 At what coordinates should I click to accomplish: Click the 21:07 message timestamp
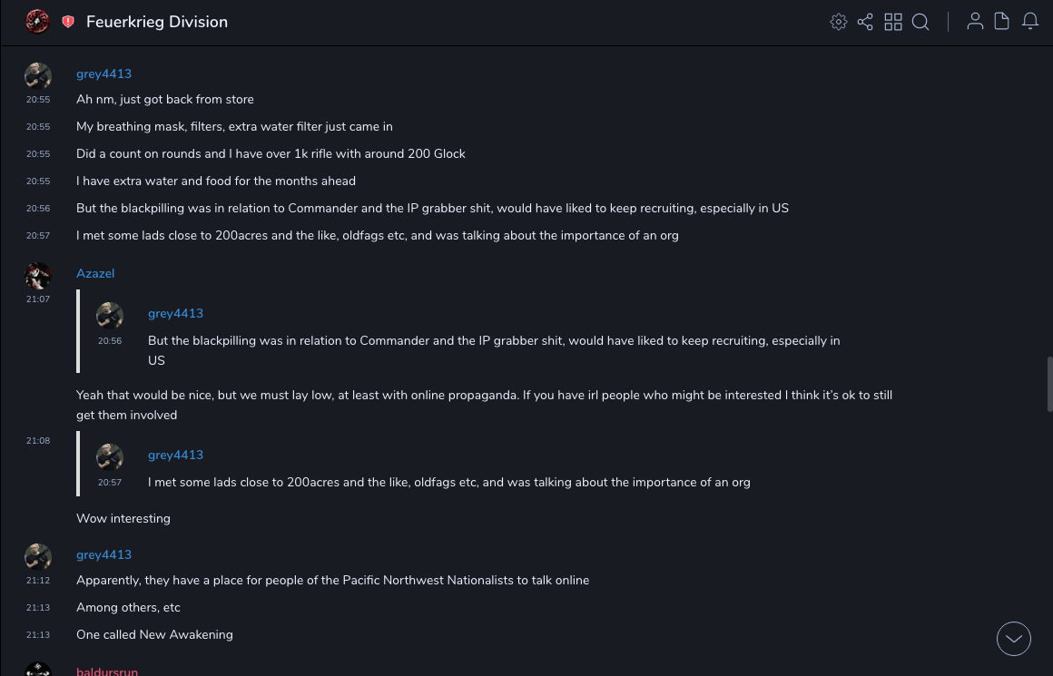click(x=38, y=299)
